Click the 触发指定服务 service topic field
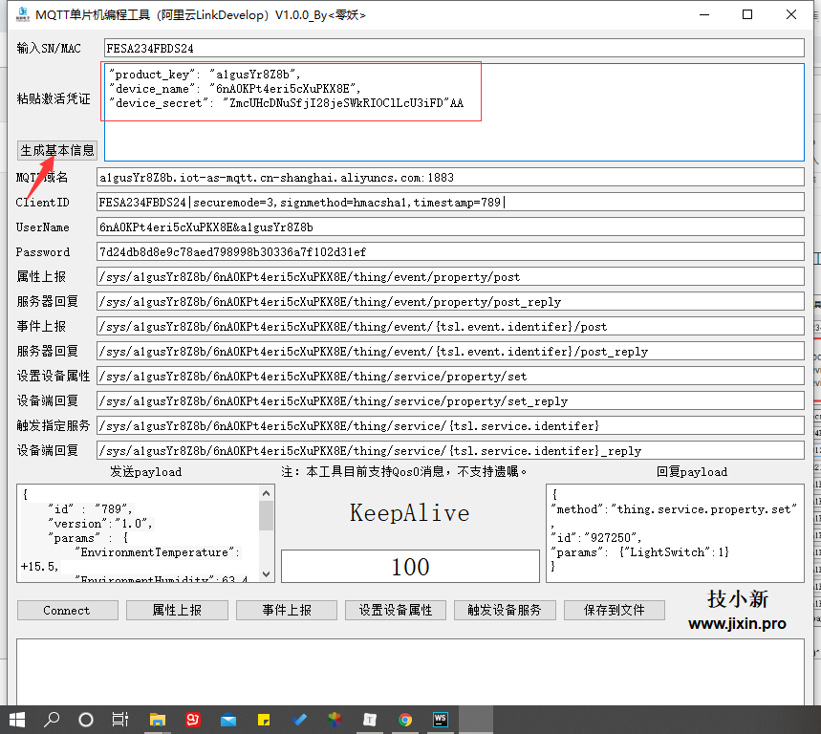The image size is (821, 734). [450, 425]
